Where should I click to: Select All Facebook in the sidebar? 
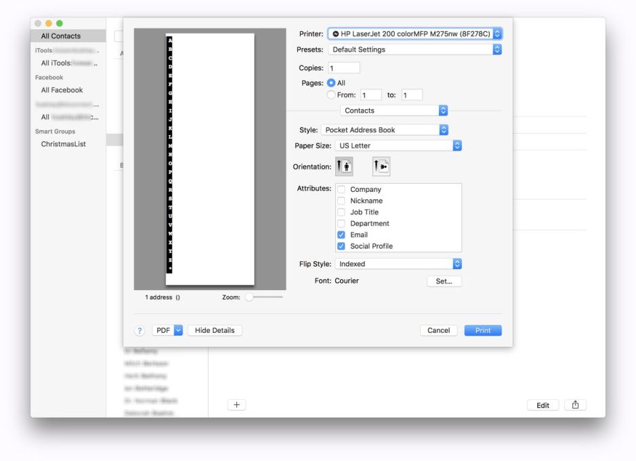point(62,89)
